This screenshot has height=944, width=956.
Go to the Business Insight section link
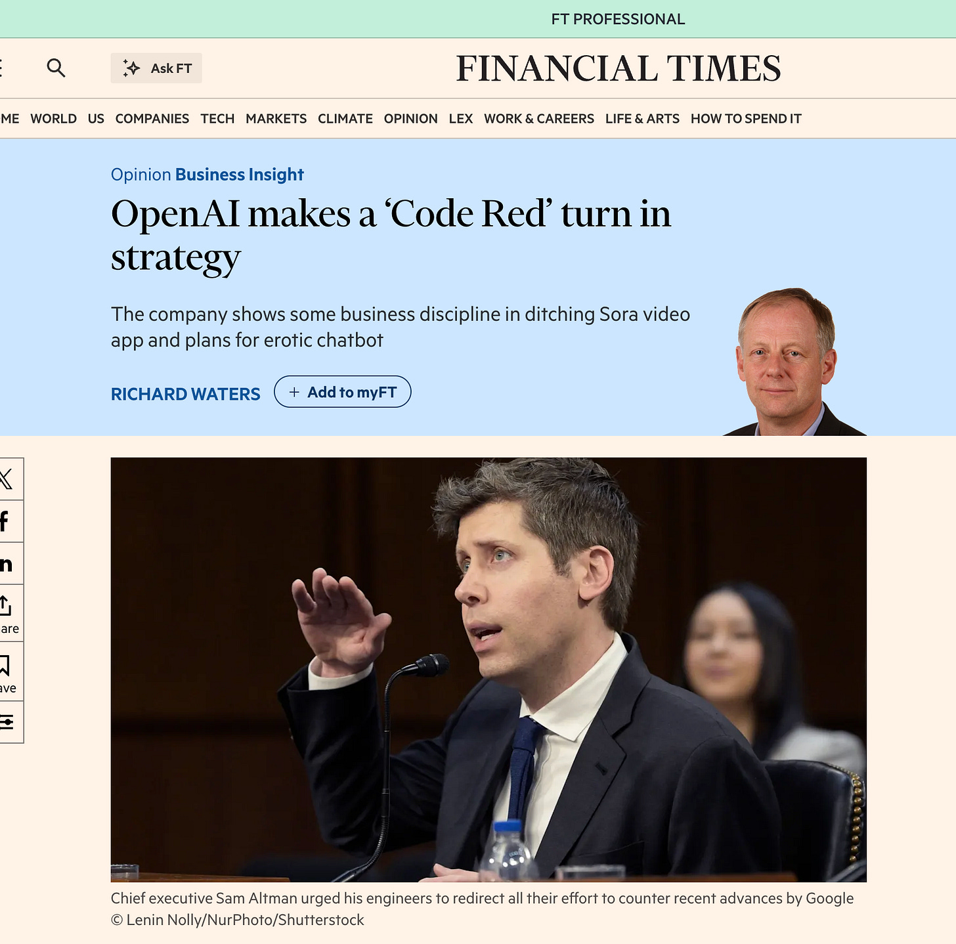tap(240, 175)
